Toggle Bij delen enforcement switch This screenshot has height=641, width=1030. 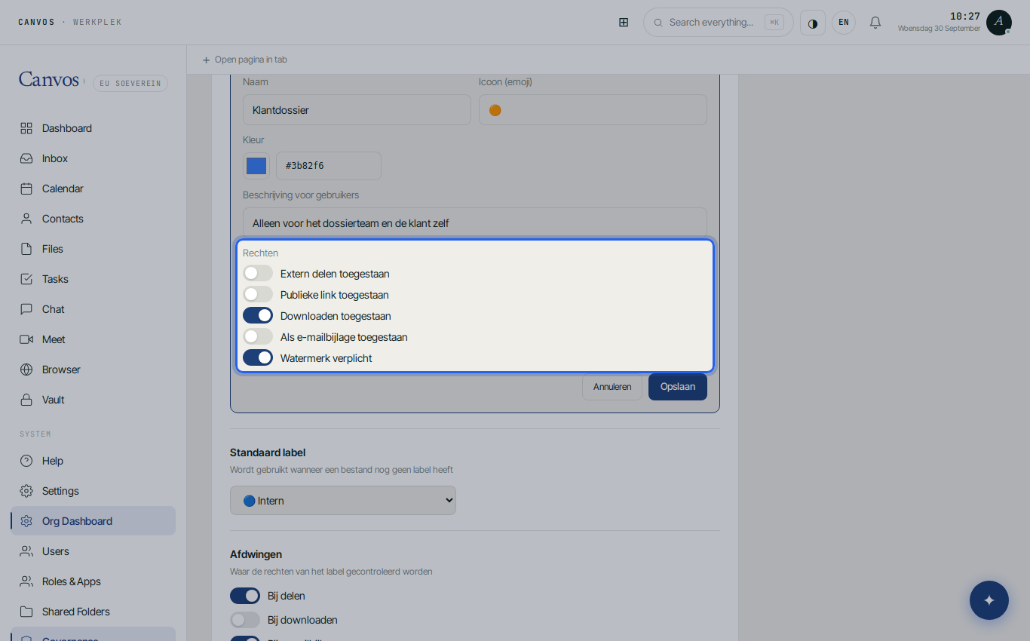pos(245,596)
